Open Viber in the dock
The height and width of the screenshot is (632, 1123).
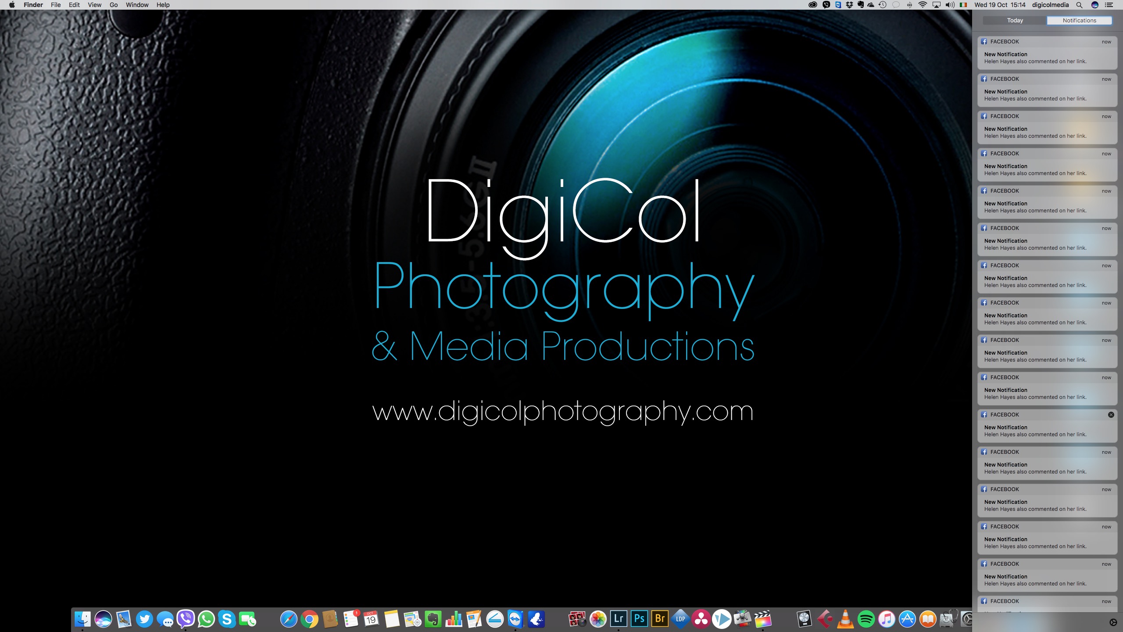186,619
